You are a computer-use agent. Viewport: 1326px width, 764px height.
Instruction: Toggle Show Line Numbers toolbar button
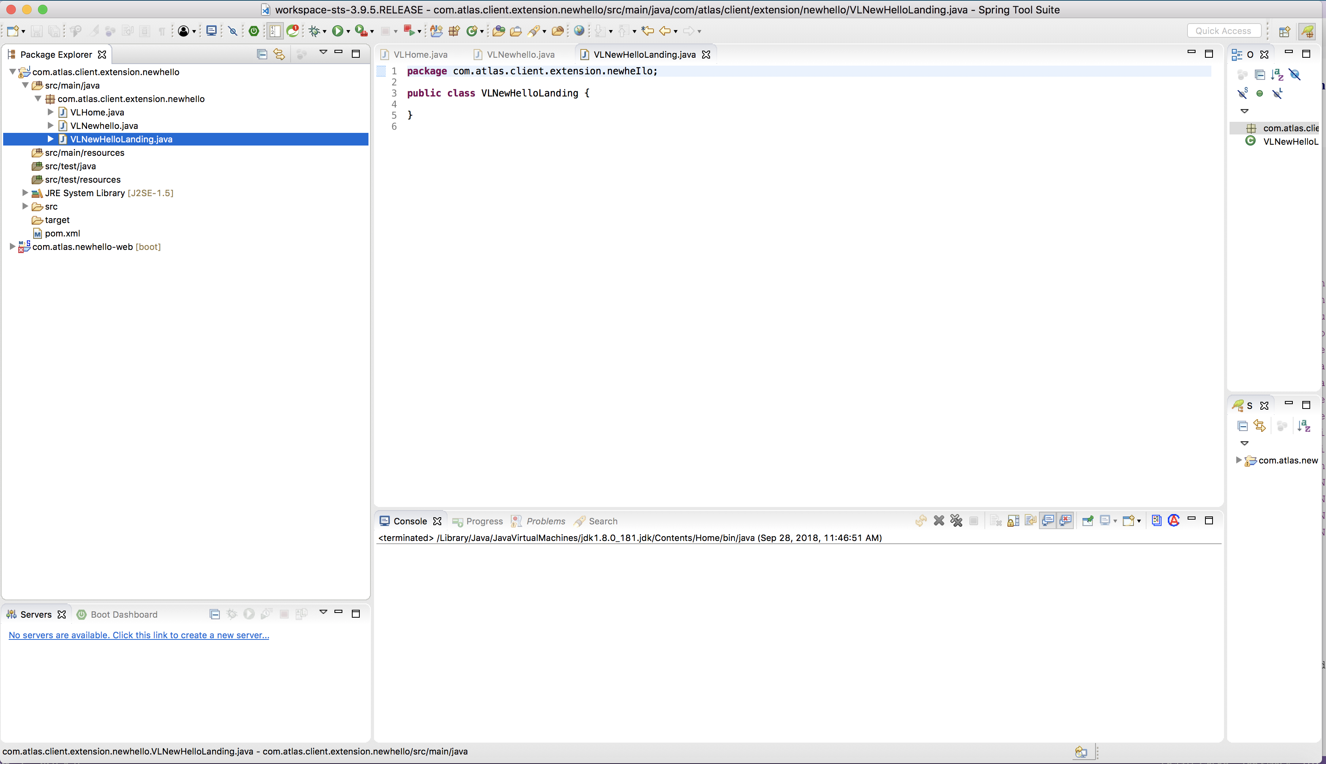point(275,31)
